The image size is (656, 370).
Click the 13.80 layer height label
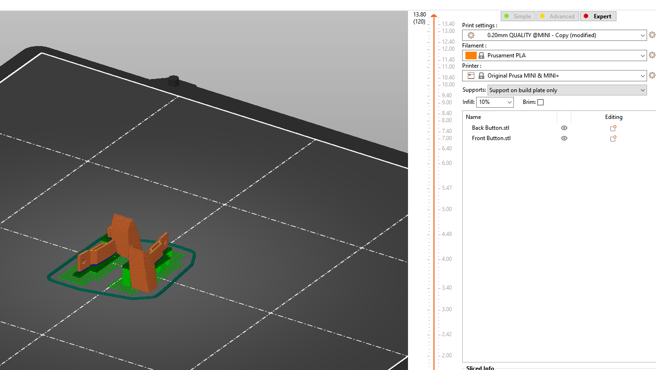[419, 15]
